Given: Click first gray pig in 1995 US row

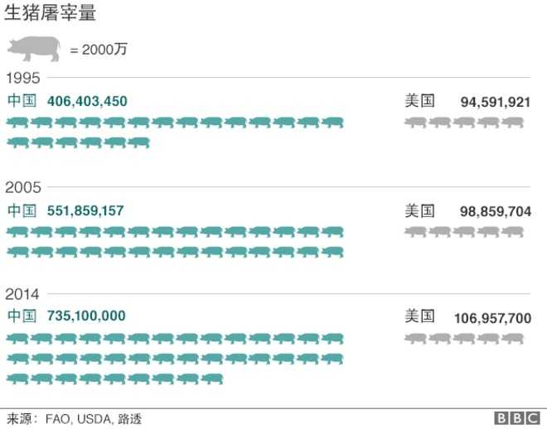Looking at the screenshot, I should point(415,123).
